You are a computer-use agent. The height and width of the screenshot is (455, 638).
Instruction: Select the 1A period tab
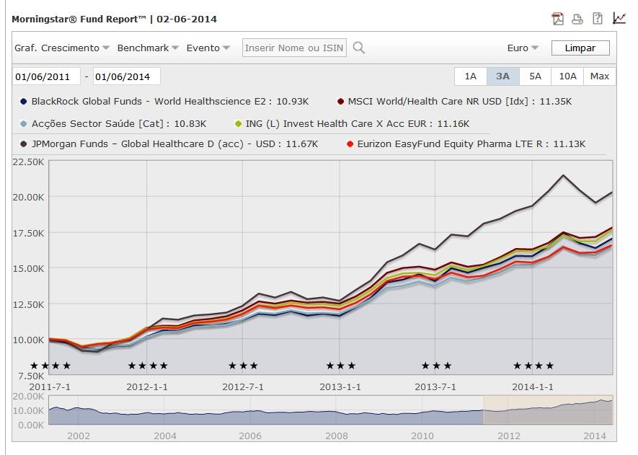coord(470,76)
